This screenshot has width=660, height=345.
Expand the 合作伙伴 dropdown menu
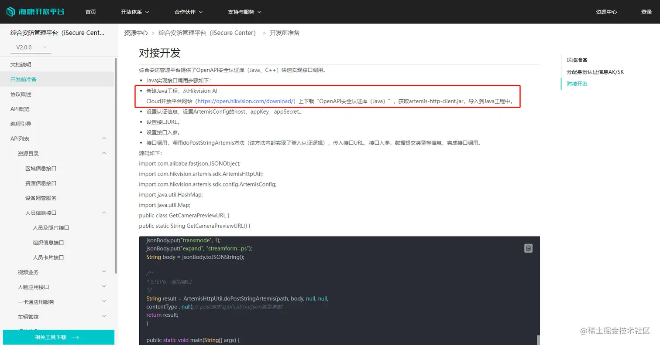pyautogui.click(x=189, y=12)
